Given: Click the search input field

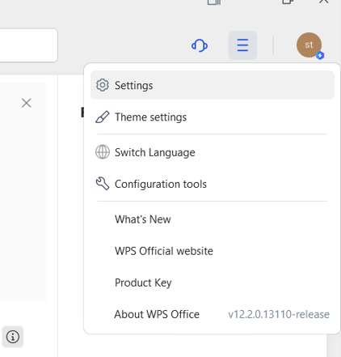Looking at the screenshot, I should [x=28, y=45].
